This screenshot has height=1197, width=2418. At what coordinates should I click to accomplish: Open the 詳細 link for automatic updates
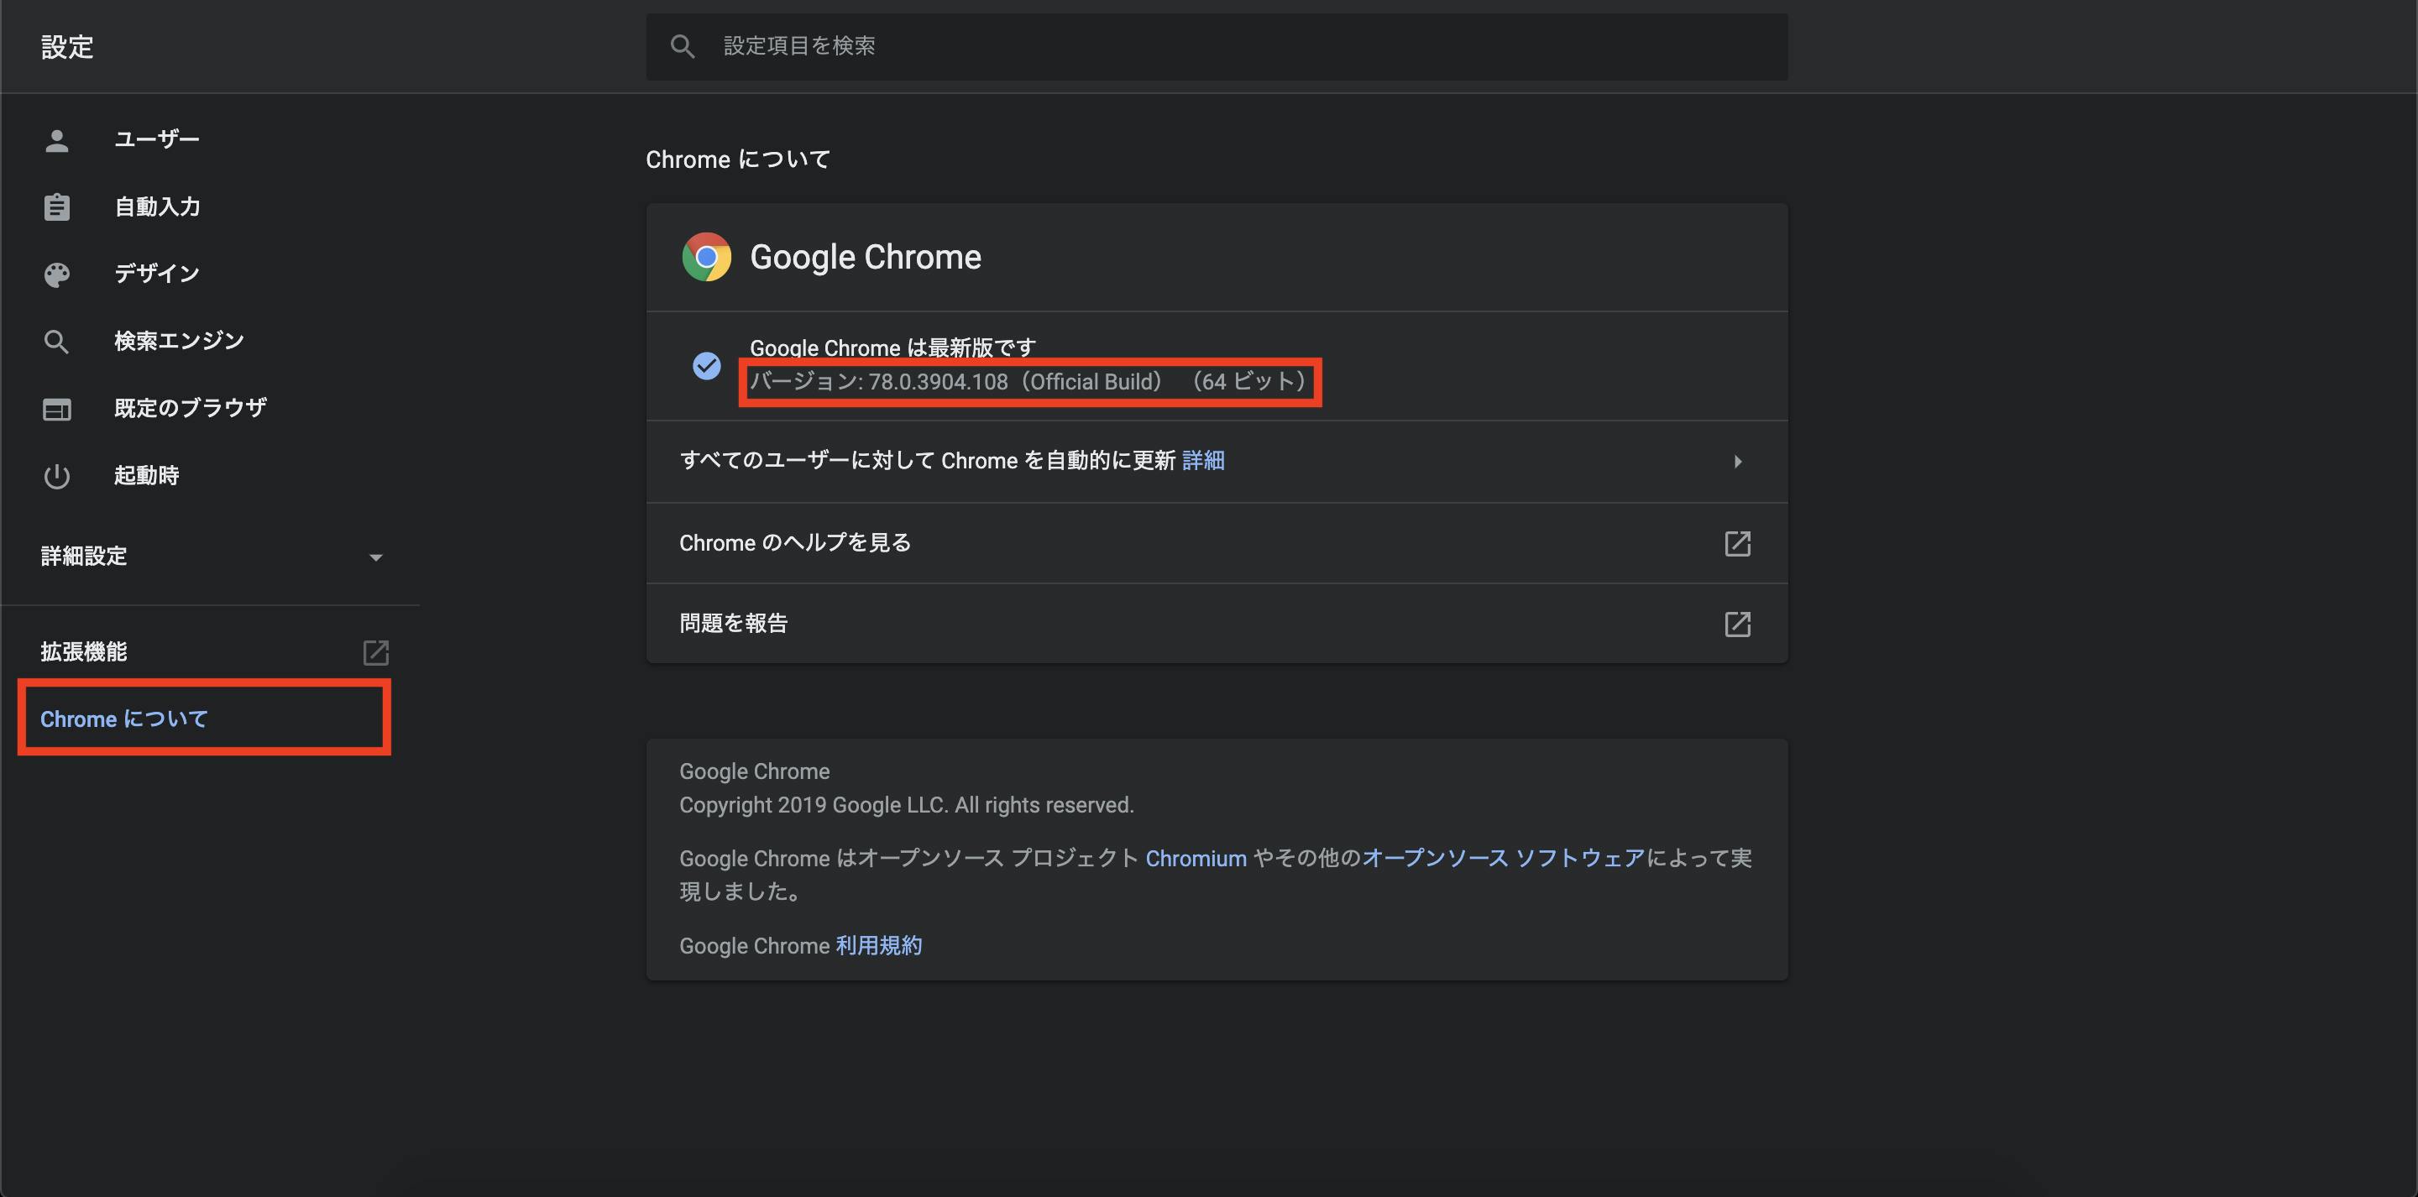tap(1203, 460)
